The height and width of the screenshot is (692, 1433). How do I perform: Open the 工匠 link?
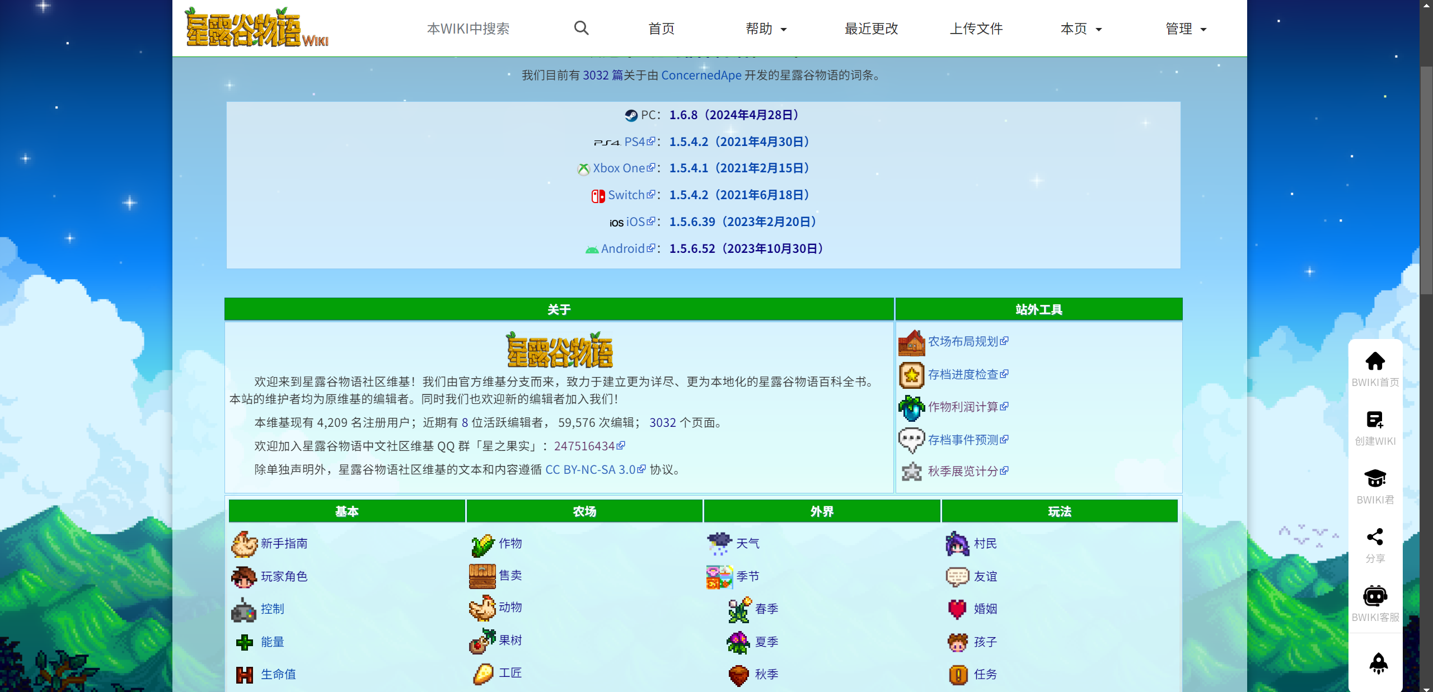(510, 672)
